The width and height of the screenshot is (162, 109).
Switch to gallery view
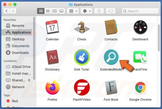[x=61, y=11]
